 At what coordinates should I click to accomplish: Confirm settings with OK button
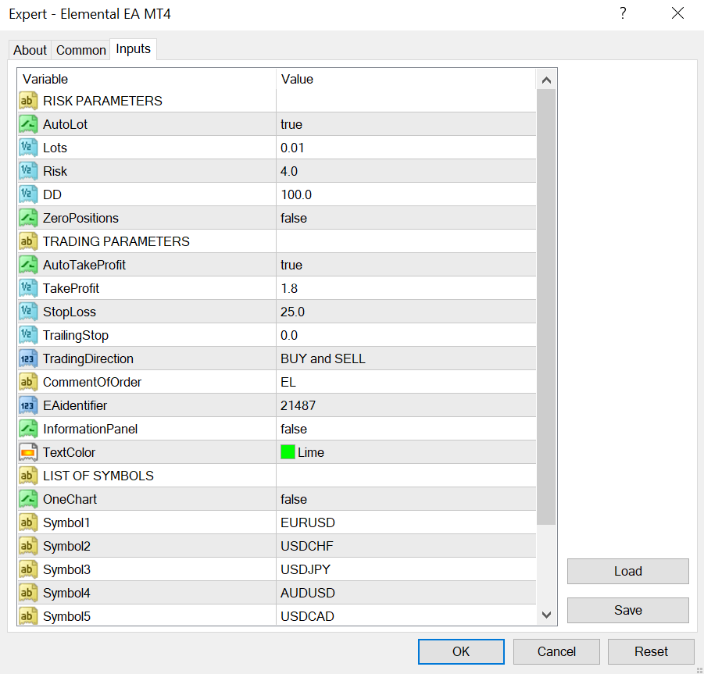(461, 651)
